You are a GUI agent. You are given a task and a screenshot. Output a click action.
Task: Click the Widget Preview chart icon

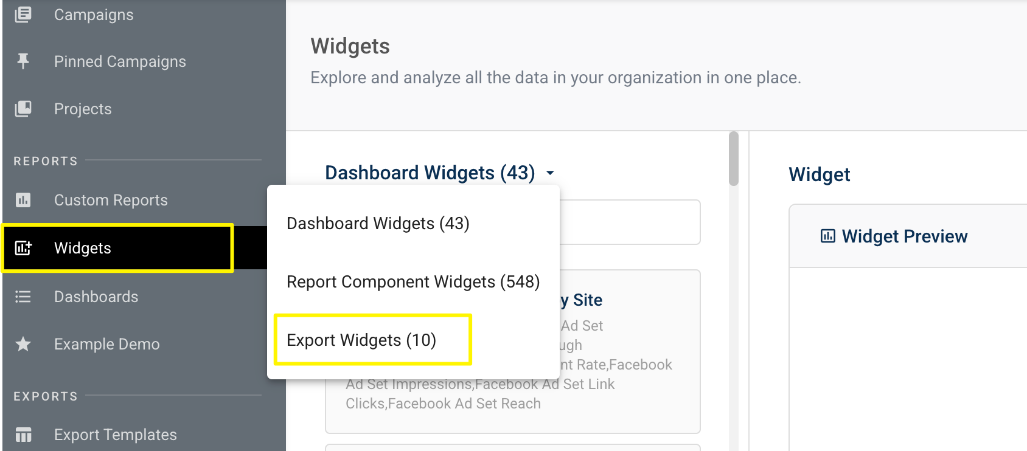[x=827, y=236]
